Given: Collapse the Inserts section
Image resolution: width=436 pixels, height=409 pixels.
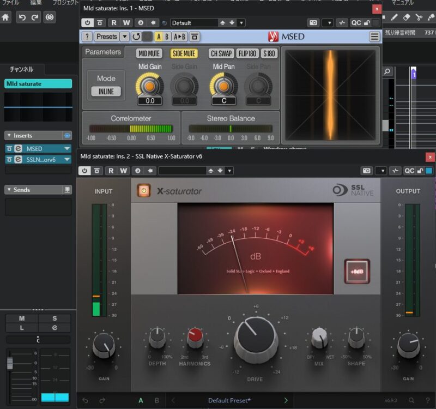Looking at the screenshot, I should [9, 135].
